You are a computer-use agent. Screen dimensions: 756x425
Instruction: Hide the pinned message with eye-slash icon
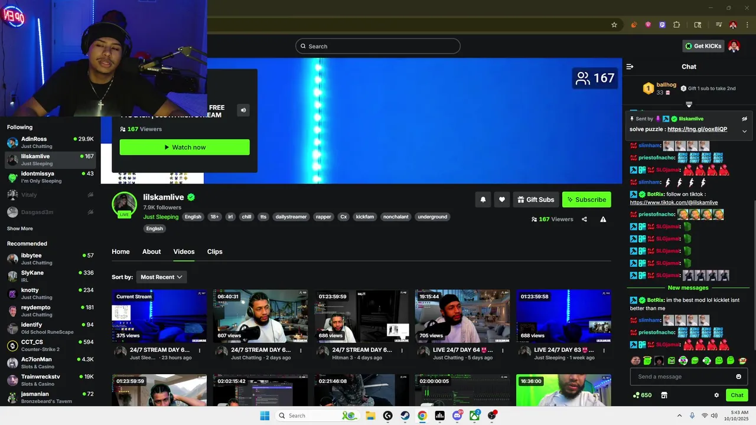tap(744, 119)
